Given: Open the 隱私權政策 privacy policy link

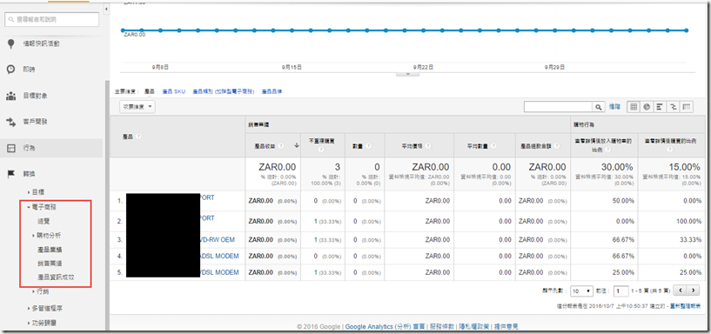Looking at the screenshot, I should tap(473, 326).
